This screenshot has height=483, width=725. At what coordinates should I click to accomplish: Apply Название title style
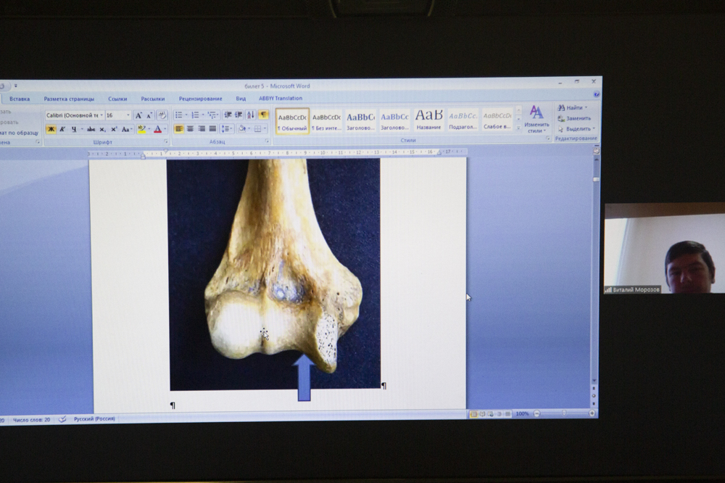pos(428,120)
